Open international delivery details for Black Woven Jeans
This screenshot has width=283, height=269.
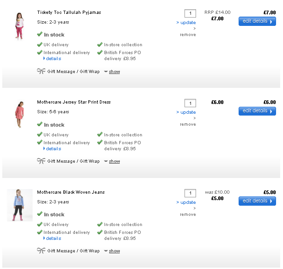53,238
